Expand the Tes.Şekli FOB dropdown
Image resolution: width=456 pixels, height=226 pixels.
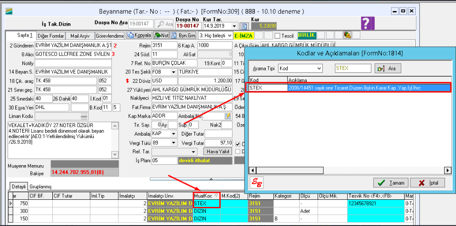(x=174, y=72)
